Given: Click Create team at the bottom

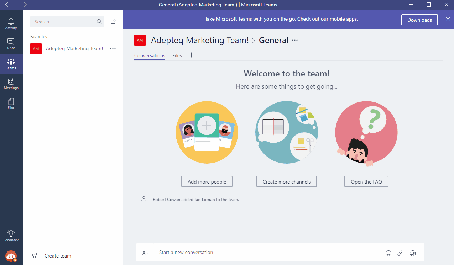Looking at the screenshot, I should point(51,256).
